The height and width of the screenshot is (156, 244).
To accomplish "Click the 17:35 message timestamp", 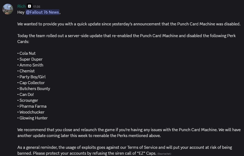I will (x=37, y=6).
